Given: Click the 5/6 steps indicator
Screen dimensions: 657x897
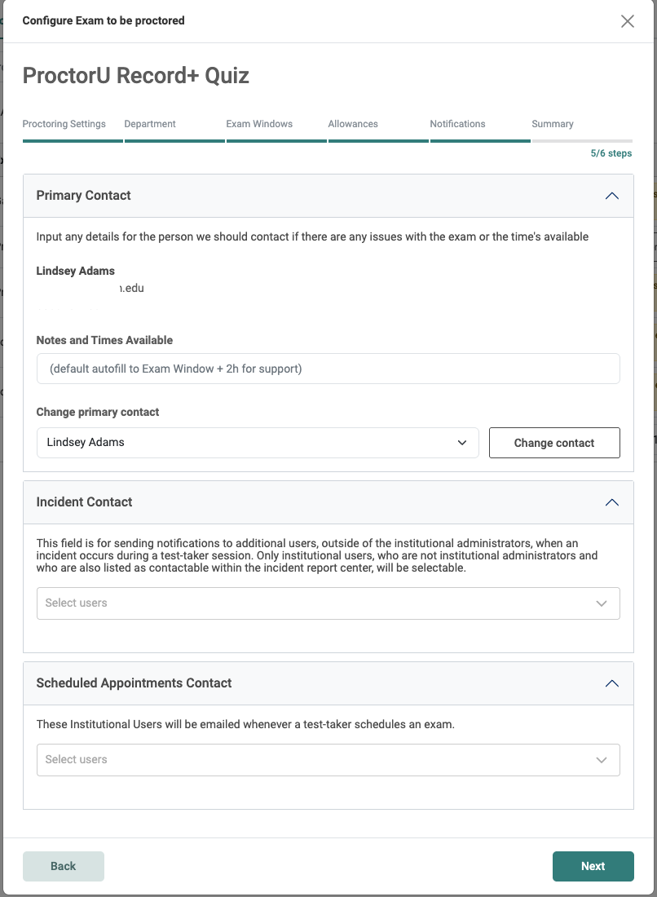Looking at the screenshot, I should coord(611,152).
